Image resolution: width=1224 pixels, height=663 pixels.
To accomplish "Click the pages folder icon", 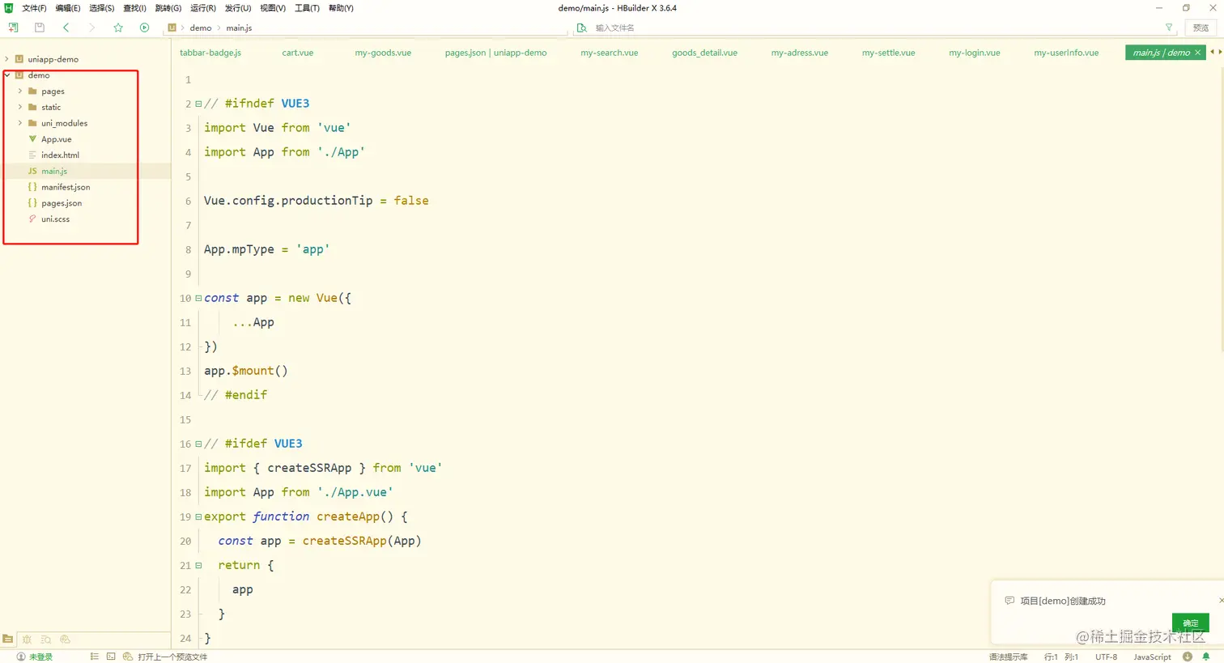I will click(32, 91).
